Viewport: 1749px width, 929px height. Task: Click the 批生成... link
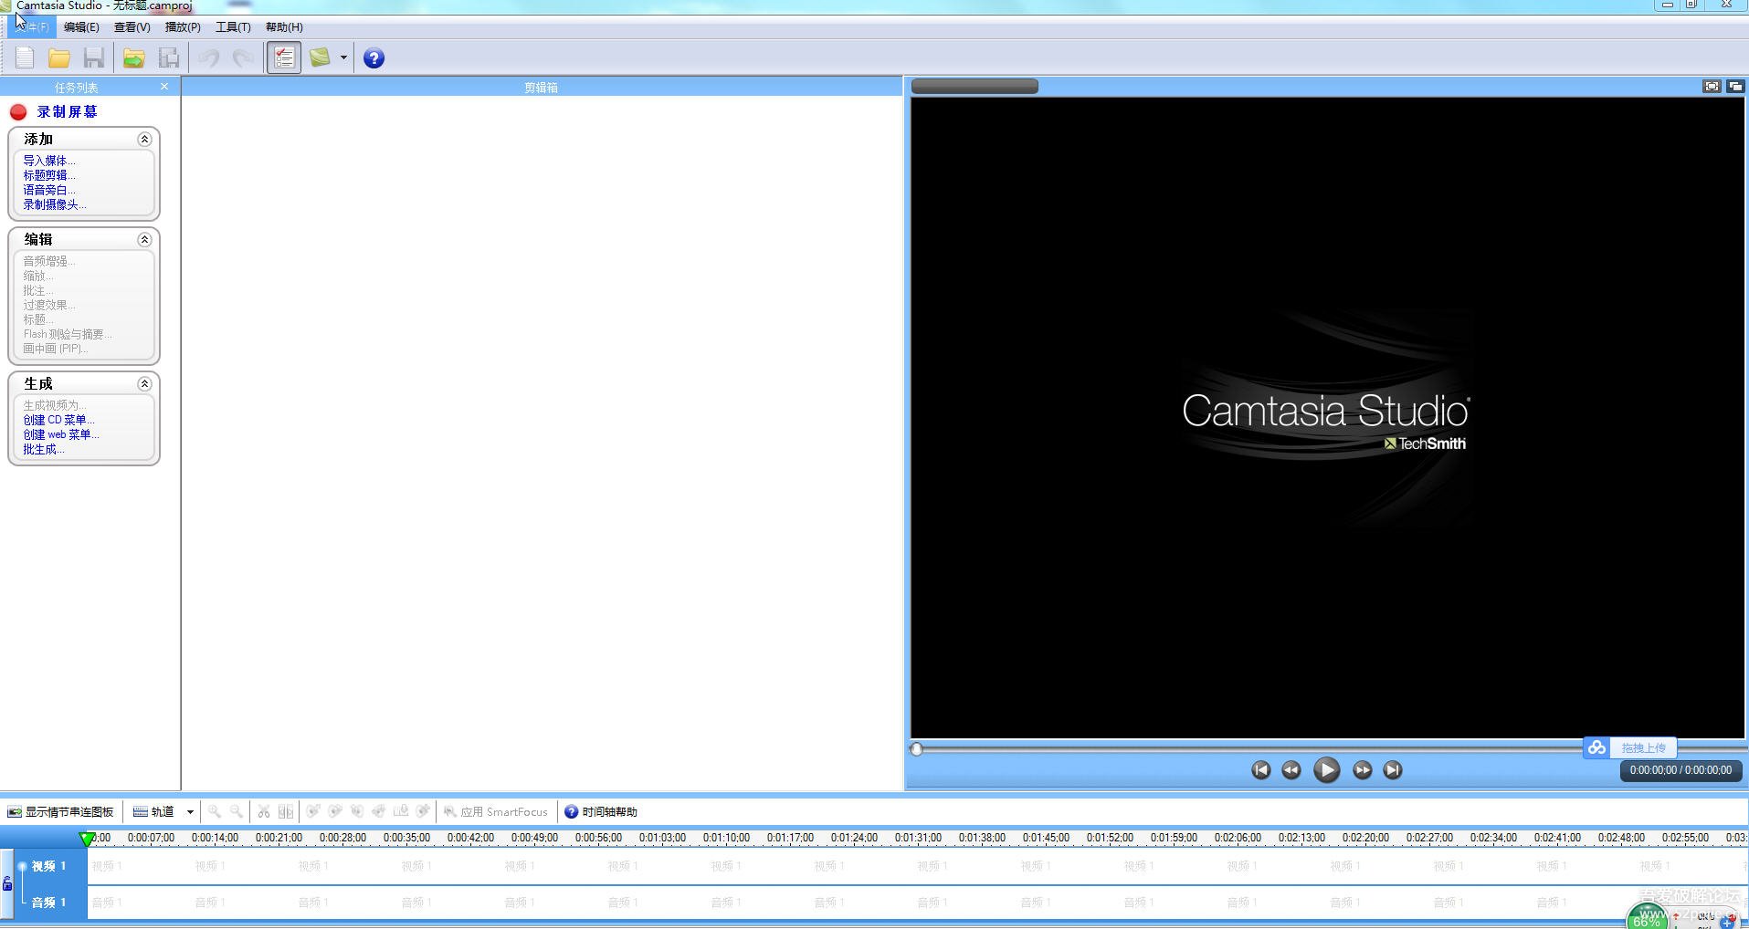(44, 449)
